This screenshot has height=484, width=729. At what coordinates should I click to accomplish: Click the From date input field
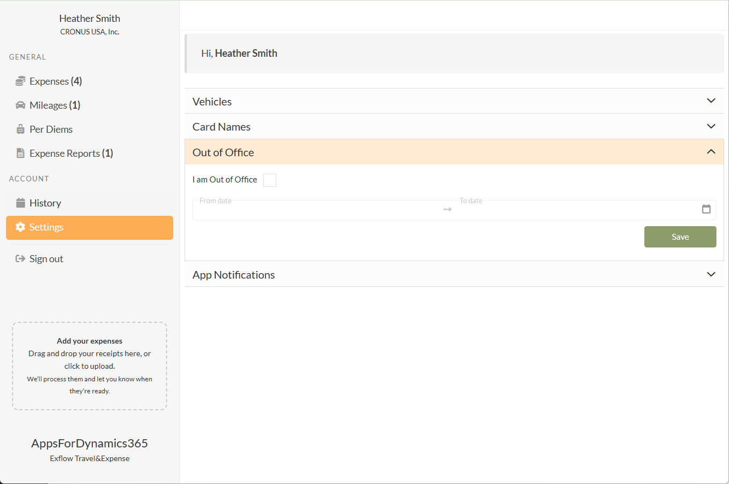pos(317,210)
